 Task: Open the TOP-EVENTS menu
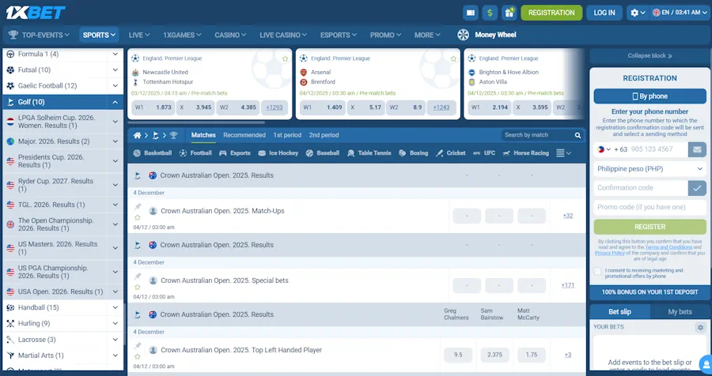coord(39,35)
